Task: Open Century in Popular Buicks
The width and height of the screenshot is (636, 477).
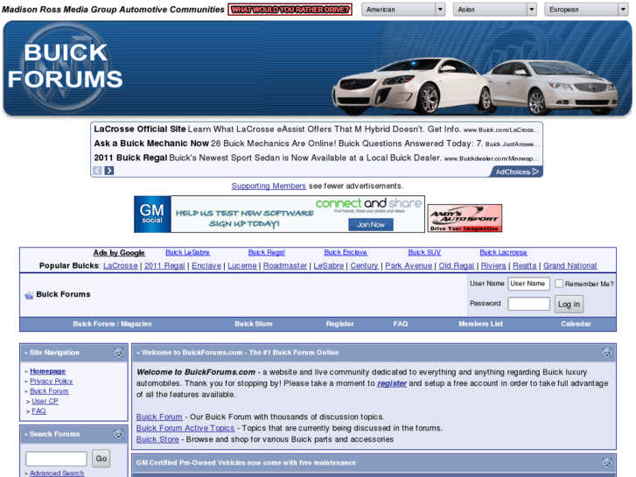Action: coord(364,265)
